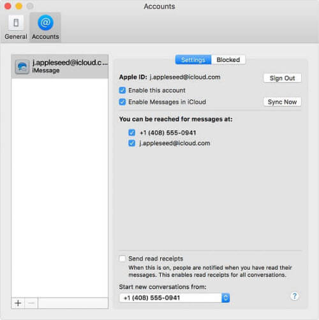Uncheck the +1 (408) 555-0941 checkbox
319x320 pixels.
click(131, 133)
